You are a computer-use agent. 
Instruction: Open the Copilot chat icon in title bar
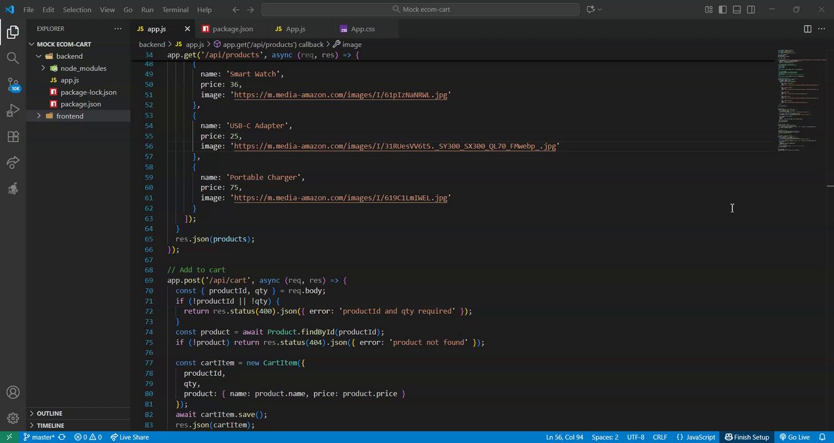[x=591, y=10]
